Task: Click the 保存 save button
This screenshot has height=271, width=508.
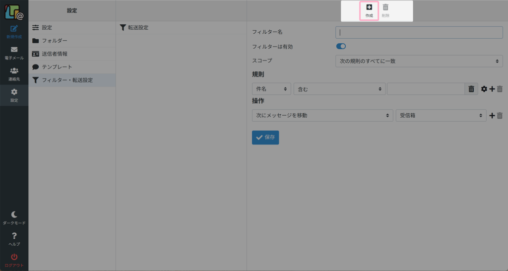Action: click(265, 137)
